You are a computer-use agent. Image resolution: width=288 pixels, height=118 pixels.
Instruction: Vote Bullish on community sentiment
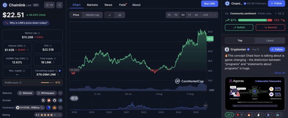tap(239, 27)
